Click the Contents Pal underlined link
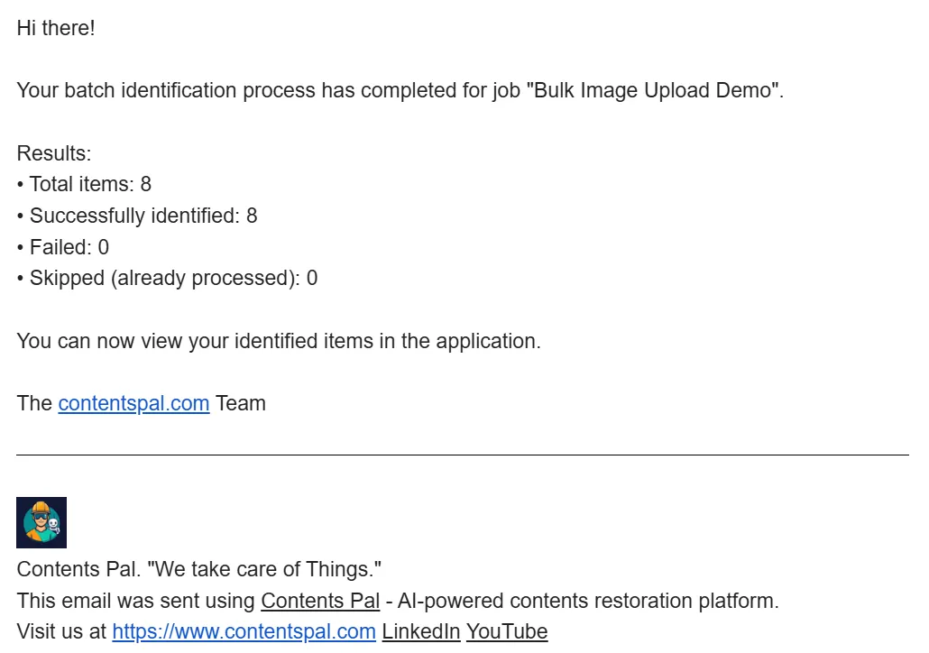929x653 pixels. [320, 601]
